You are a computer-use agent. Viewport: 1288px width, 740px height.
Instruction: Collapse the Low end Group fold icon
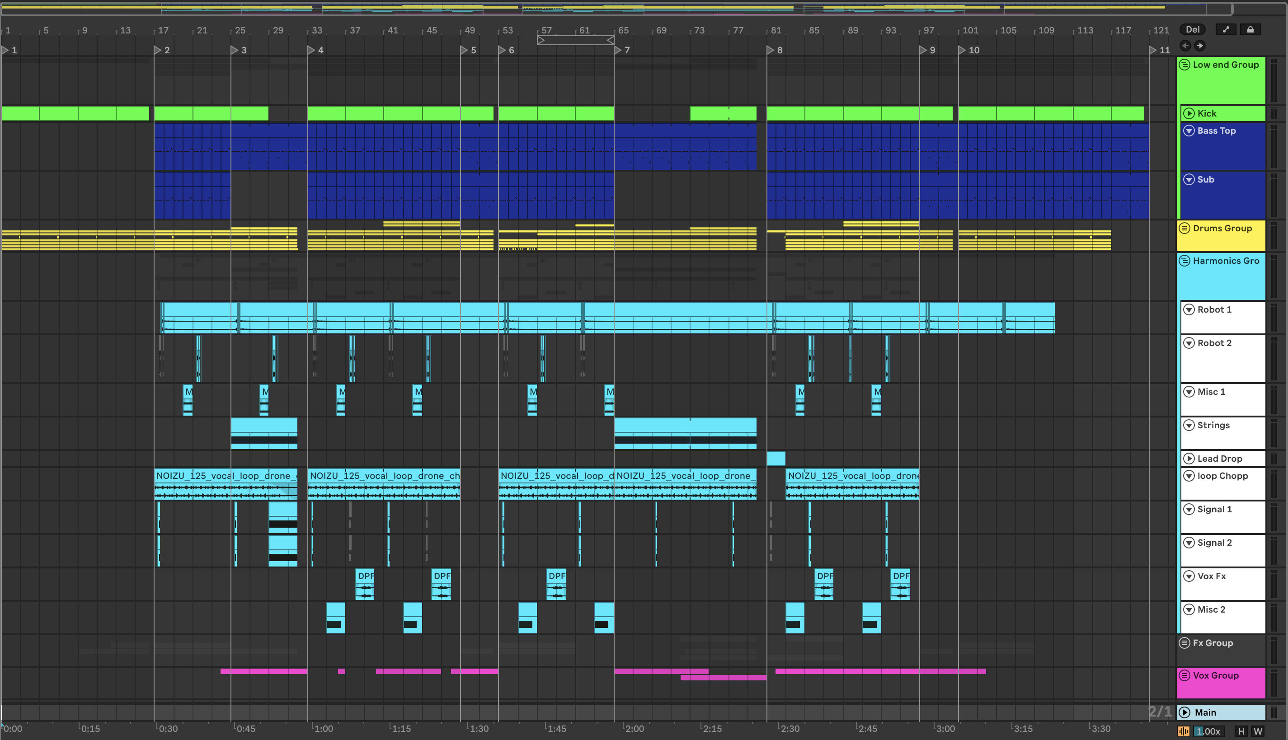click(1185, 65)
